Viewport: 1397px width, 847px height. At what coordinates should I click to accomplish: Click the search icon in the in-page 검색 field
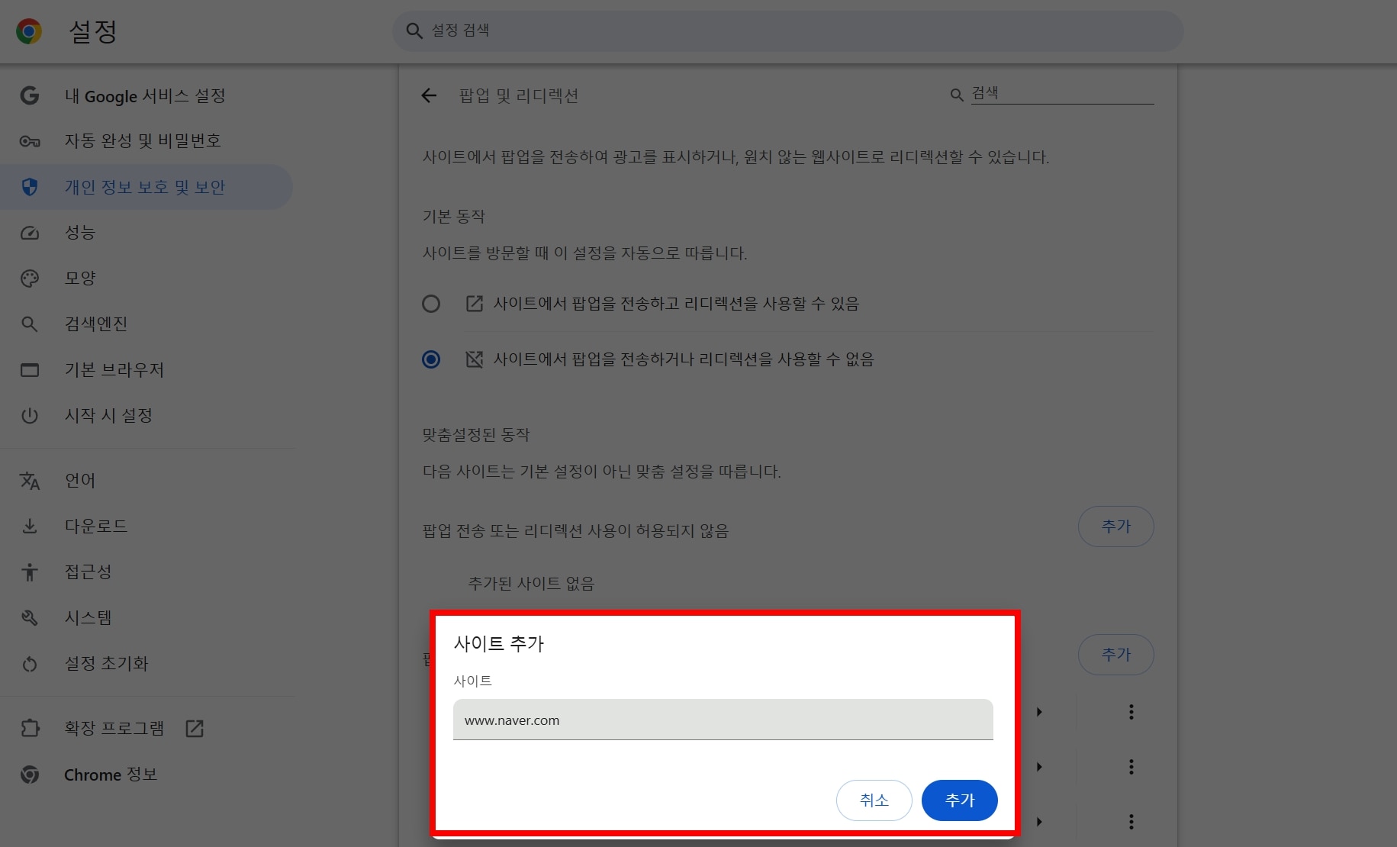point(956,95)
